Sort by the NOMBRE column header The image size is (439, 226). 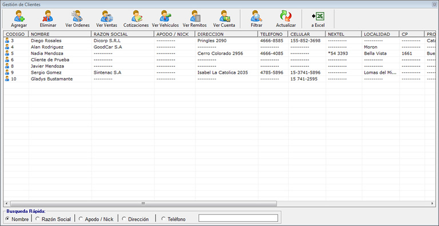coord(60,34)
